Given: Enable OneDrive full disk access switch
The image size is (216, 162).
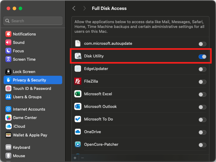Looking at the screenshot, I should tap(202, 133).
